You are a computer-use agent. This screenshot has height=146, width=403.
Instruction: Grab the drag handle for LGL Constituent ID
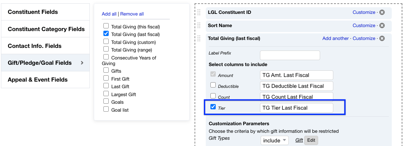coord(199,13)
